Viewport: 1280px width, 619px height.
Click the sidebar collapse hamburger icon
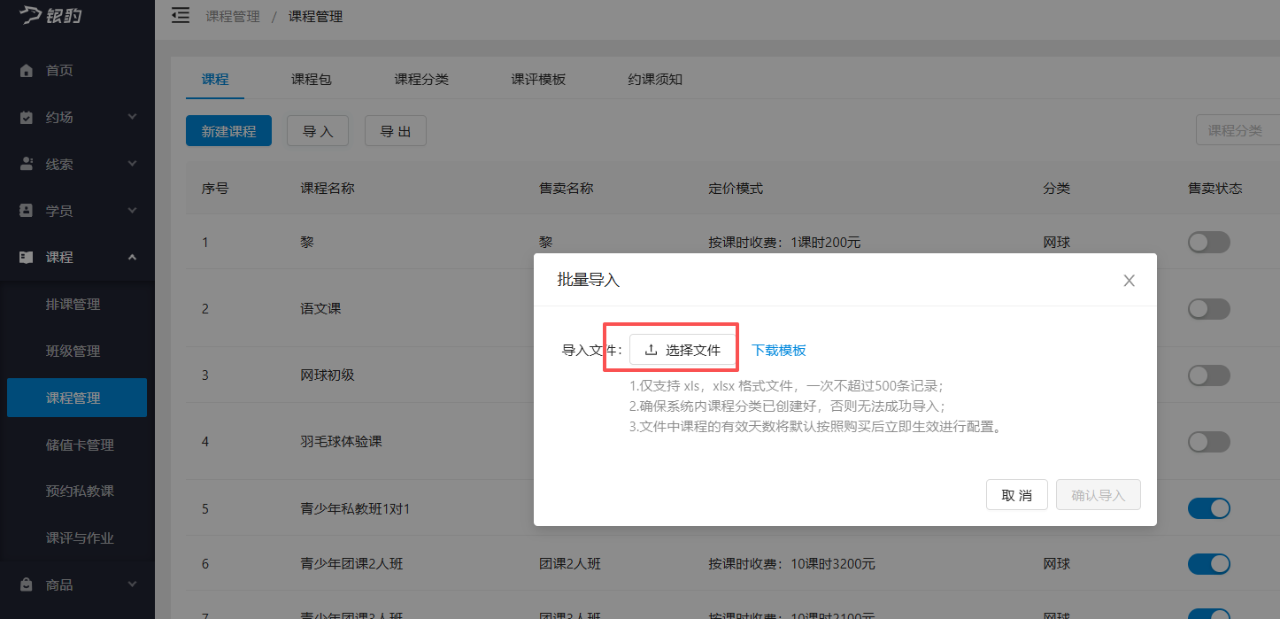click(x=180, y=15)
